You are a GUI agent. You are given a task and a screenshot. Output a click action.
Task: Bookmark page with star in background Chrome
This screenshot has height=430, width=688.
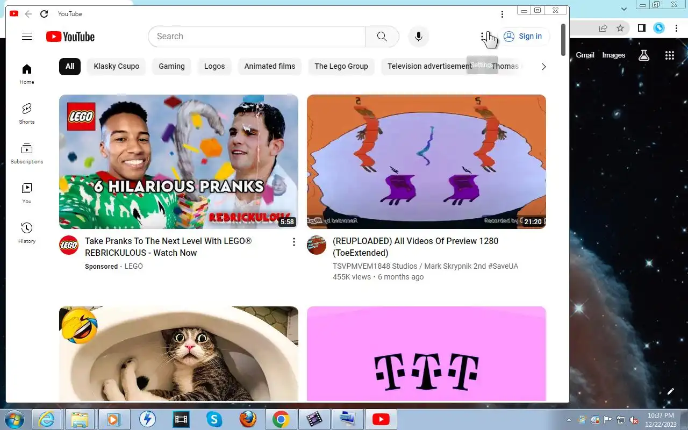(620, 28)
